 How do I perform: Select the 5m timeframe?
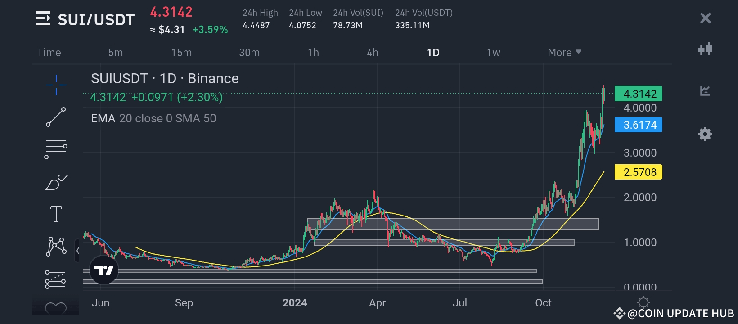coord(116,53)
